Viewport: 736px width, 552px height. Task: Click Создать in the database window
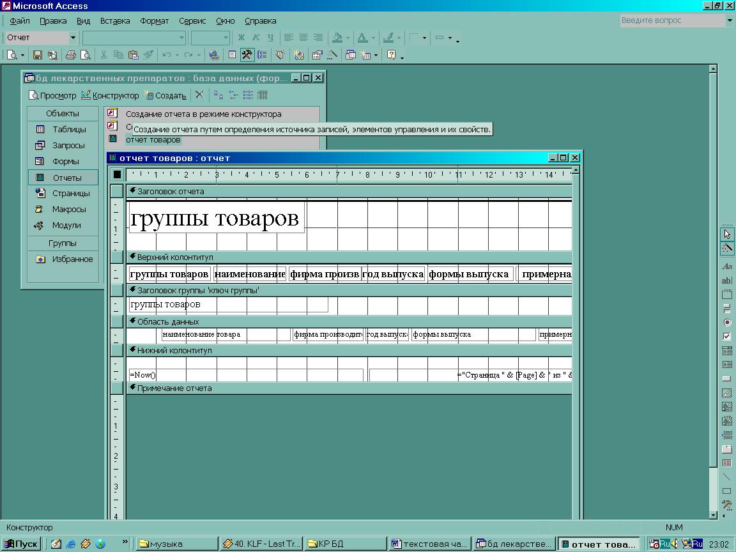click(165, 95)
